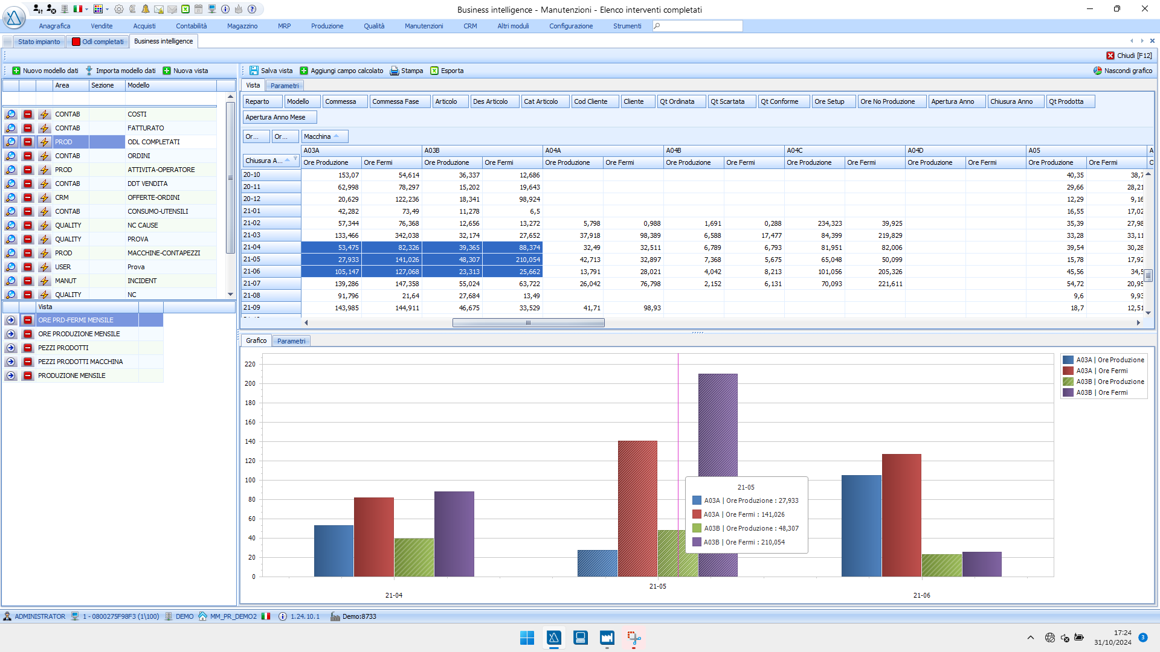Screen dimensions: 1160x652
Task: Click the Chiudi [F12] button
Action: point(1129,56)
